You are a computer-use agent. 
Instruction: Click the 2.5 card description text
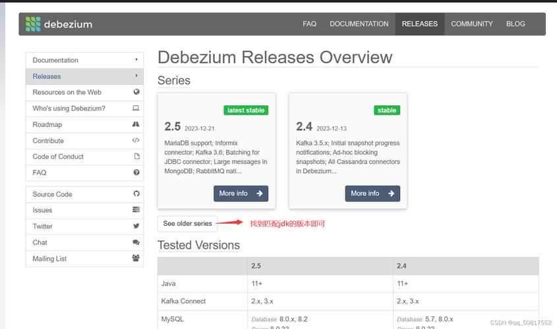(216, 157)
